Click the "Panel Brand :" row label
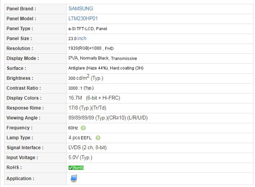Screen dimensions: 255x187 (x=21, y=8)
